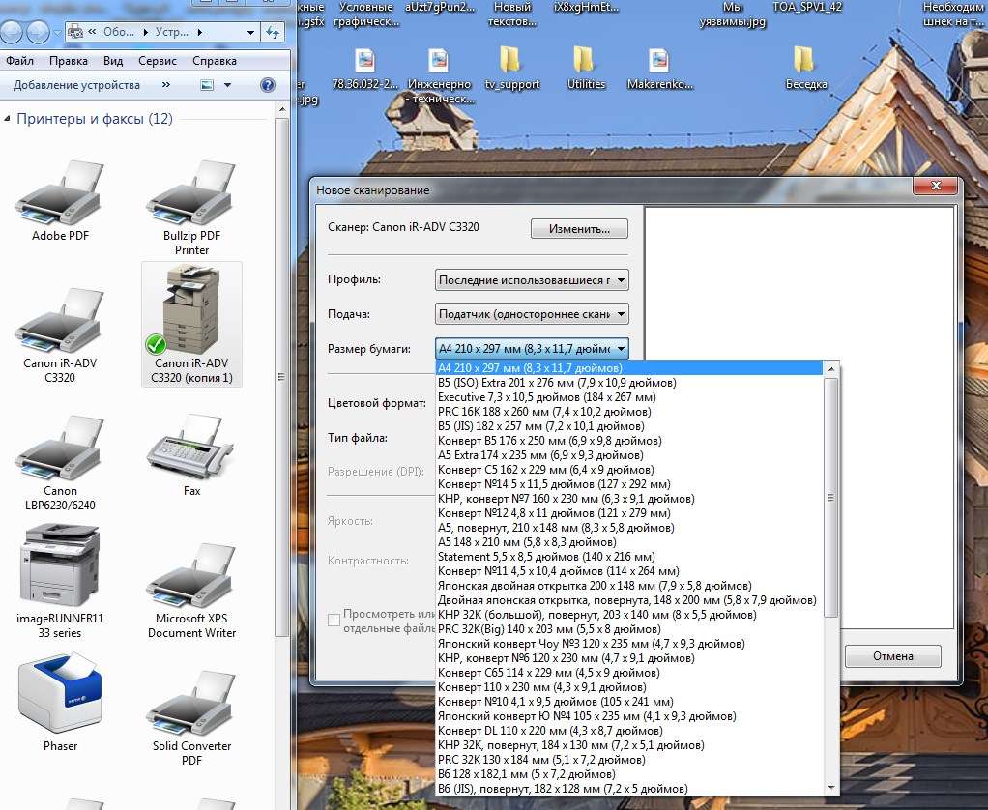988x810 pixels.
Task: Choose Японская двойная открытка 200 x 148 мм
Action: 629,585
